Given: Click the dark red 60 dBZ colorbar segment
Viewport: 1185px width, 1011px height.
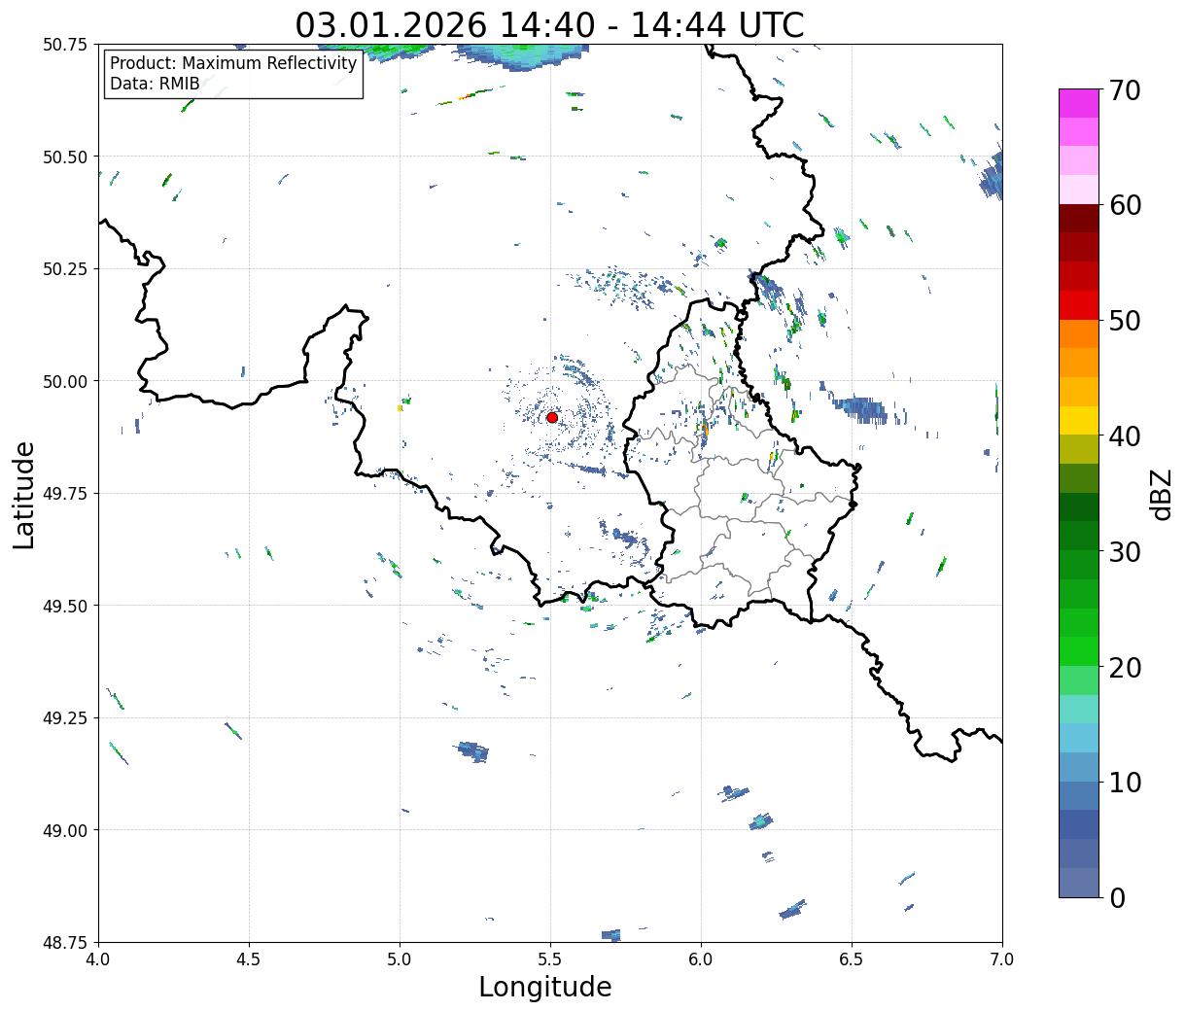Looking at the screenshot, I should point(1079,219).
